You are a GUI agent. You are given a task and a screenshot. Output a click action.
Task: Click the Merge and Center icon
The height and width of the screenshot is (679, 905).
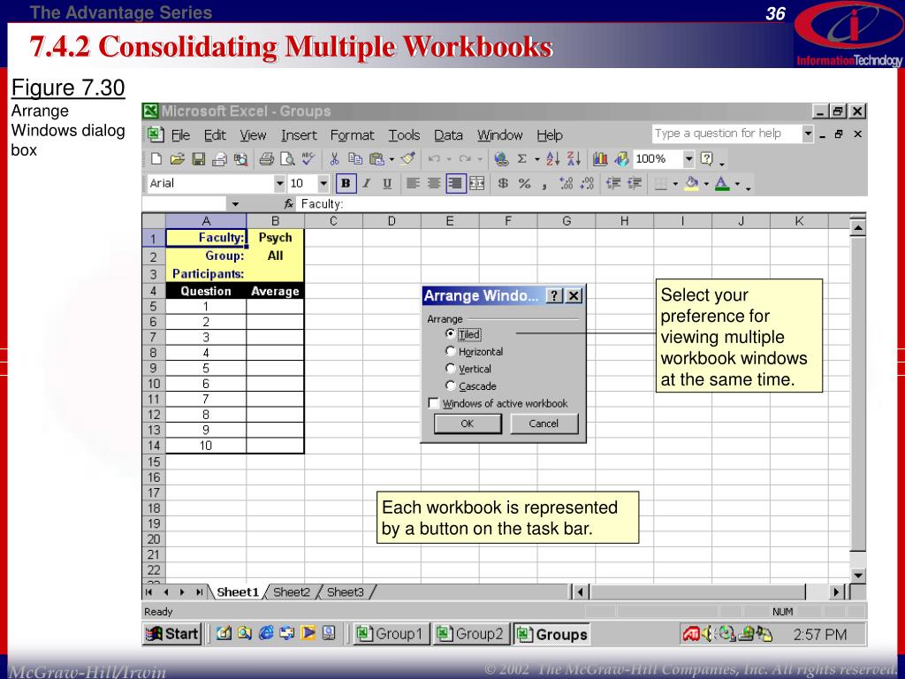click(476, 184)
